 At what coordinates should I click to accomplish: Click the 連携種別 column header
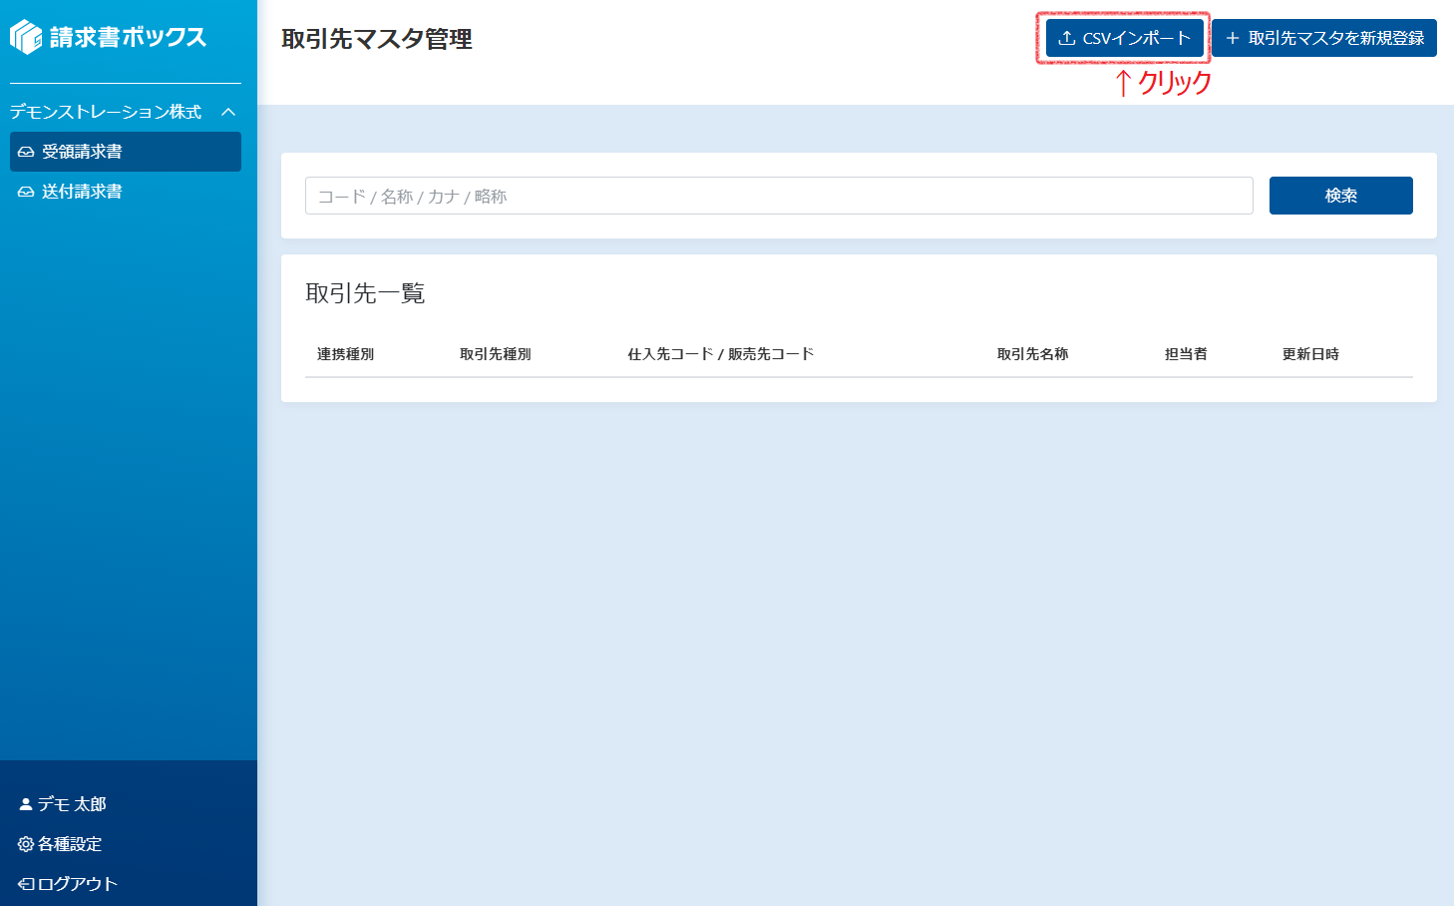tap(346, 354)
